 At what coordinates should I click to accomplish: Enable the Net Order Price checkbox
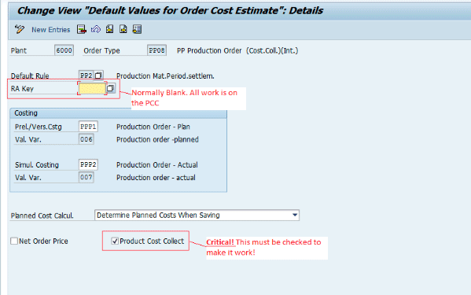14,241
